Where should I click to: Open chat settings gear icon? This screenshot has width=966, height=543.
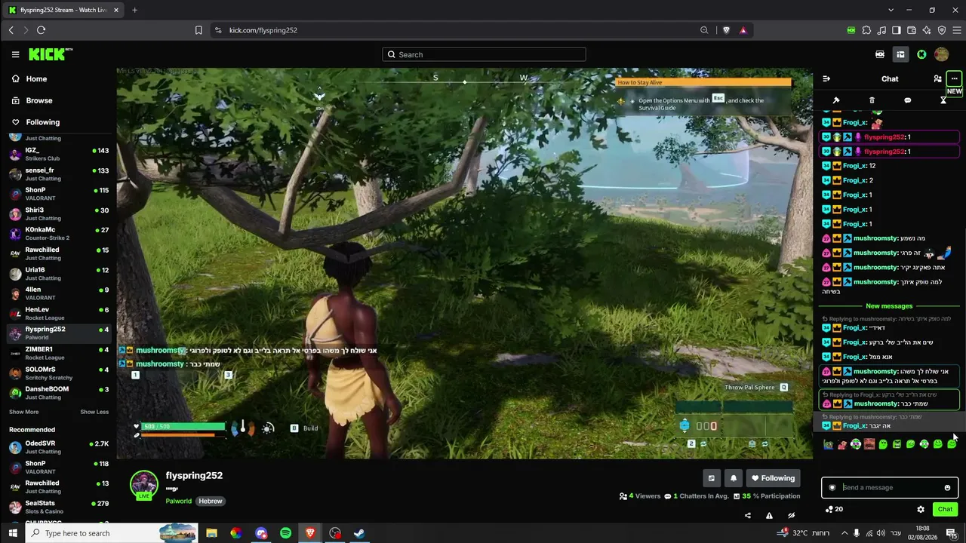pyautogui.click(x=921, y=509)
